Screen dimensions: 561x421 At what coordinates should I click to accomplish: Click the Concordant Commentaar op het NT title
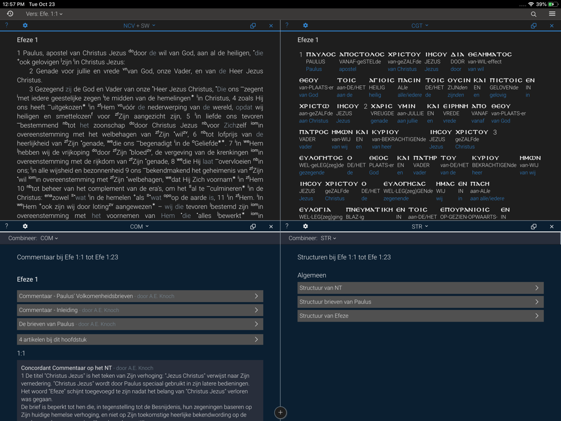(66, 368)
